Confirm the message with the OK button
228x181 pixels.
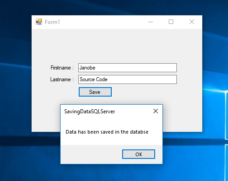(x=138, y=154)
